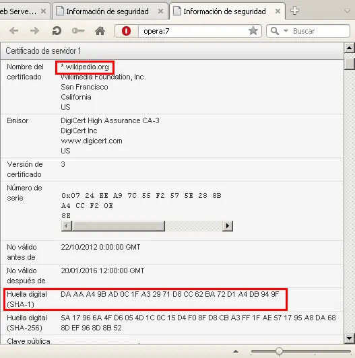Click the Emisor label
The image size is (355, 358).
[18, 120]
